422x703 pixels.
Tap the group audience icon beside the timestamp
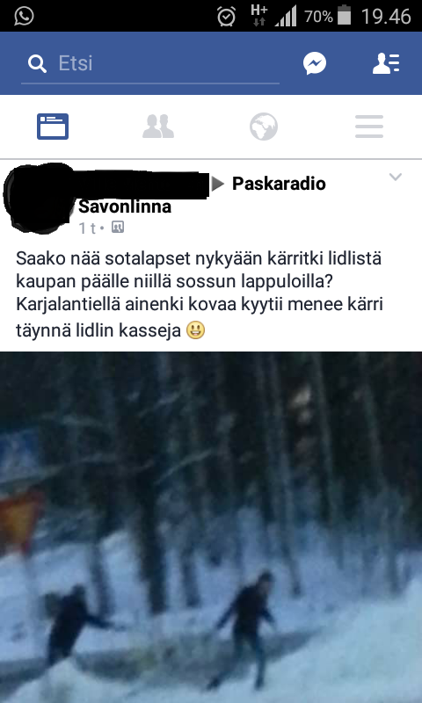118,228
